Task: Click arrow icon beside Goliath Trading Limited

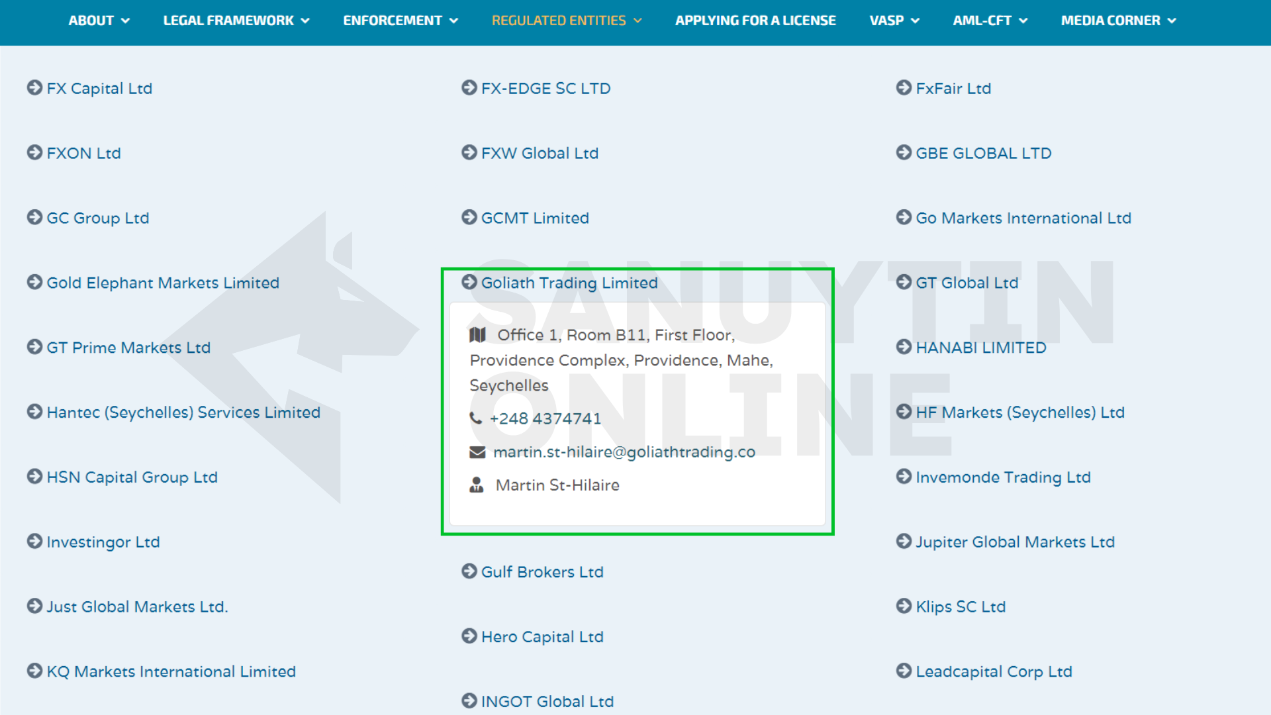Action: (469, 282)
